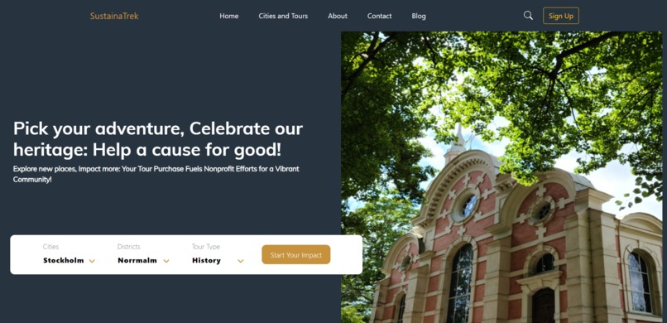Click the chevron arrow beside Stockholm
The height and width of the screenshot is (323, 667).
click(92, 261)
